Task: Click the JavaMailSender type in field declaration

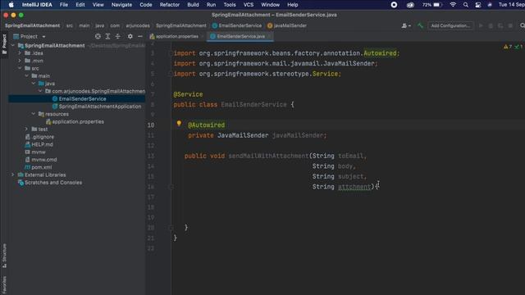Action: coord(243,135)
